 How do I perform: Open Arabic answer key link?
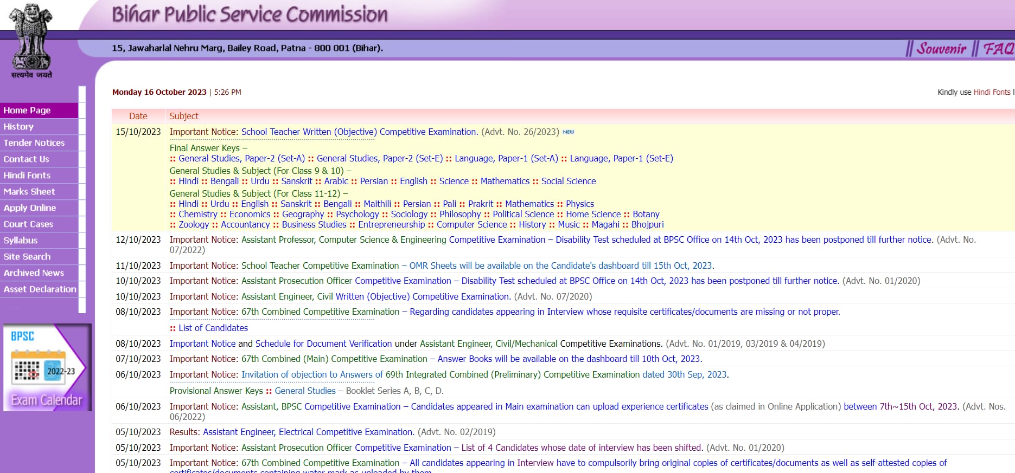click(336, 181)
